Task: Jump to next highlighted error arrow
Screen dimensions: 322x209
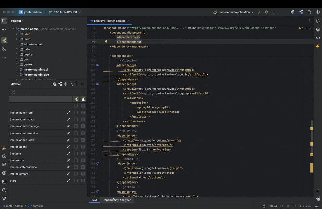Action: pos(311,28)
